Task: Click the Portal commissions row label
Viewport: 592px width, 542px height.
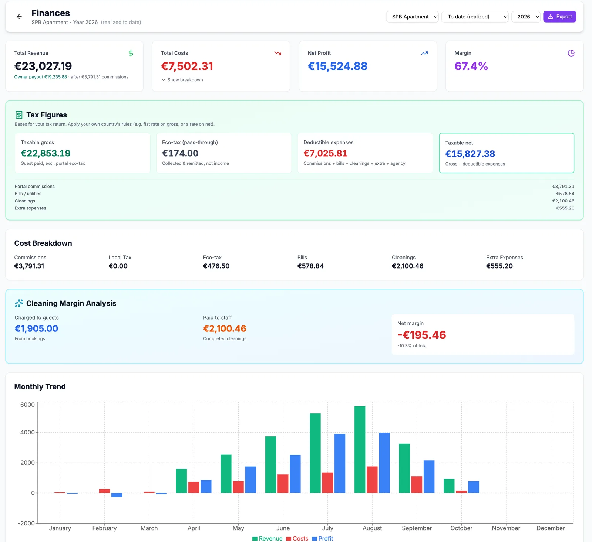Action: coord(35,187)
